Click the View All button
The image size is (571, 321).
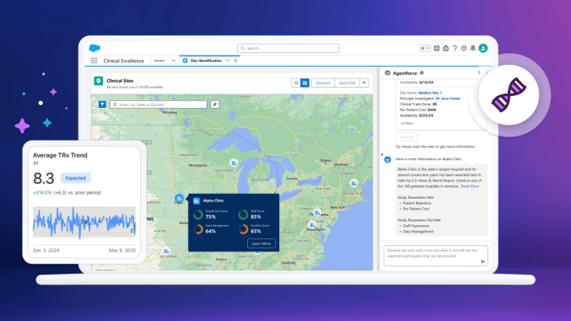point(407,136)
